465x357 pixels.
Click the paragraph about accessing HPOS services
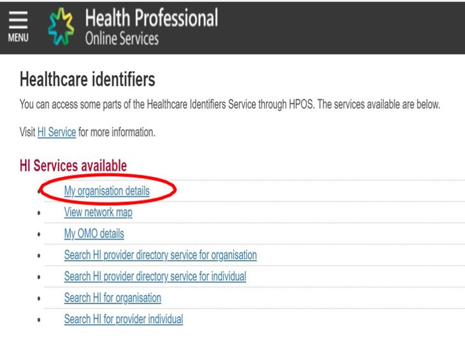(x=230, y=105)
